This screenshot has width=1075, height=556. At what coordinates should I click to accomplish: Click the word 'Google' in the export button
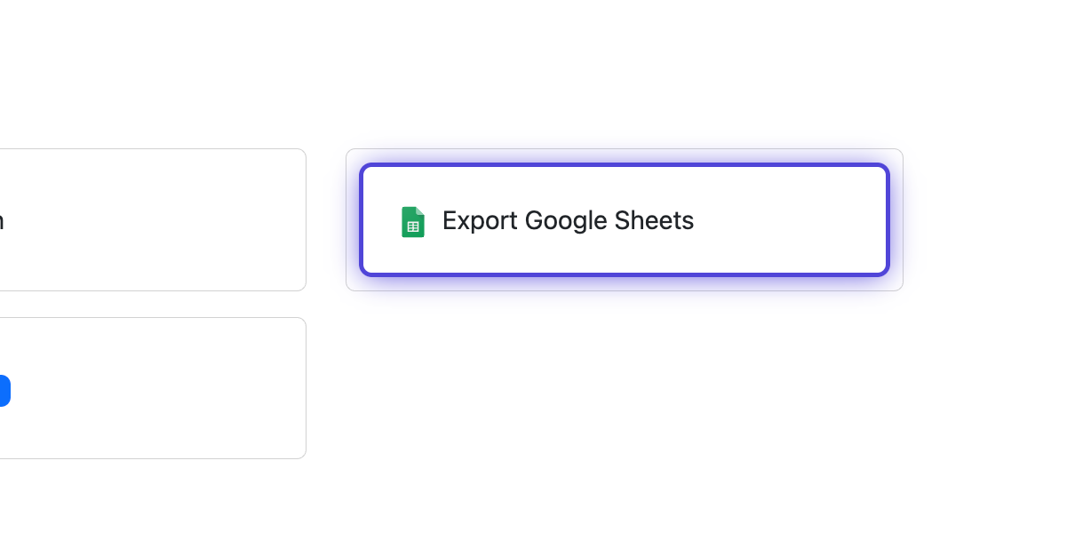pos(569,221)
